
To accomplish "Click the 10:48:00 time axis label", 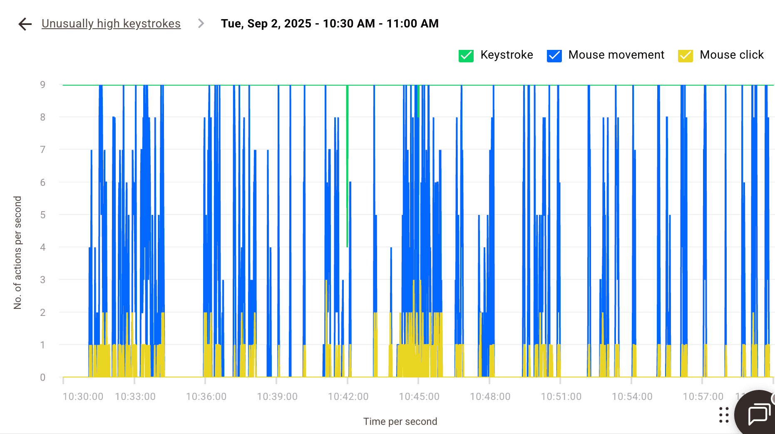I will 490,397.
